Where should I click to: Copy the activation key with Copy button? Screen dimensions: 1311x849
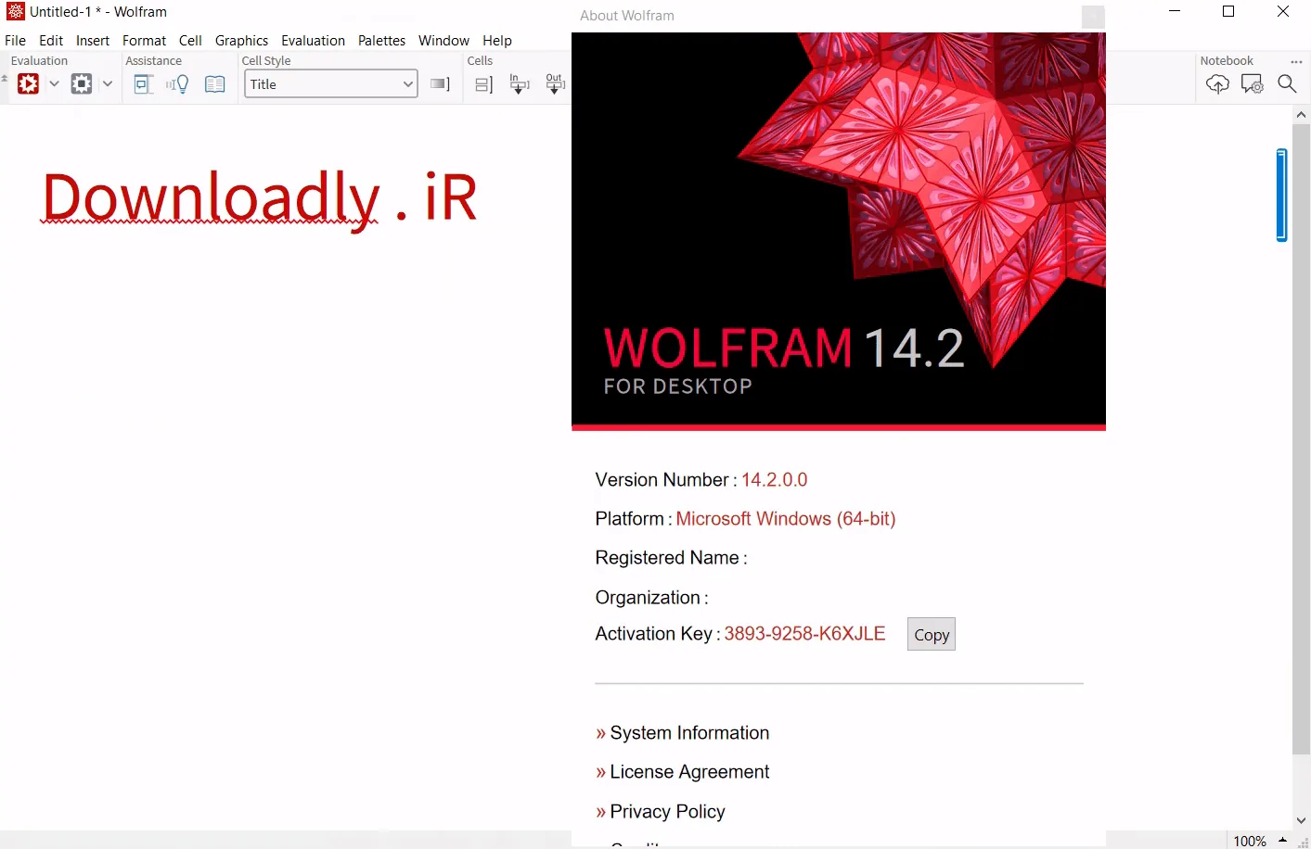pyautogui.click(x=932, y=635)
